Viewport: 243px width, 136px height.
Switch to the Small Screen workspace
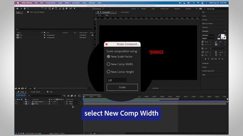point(164,9)
